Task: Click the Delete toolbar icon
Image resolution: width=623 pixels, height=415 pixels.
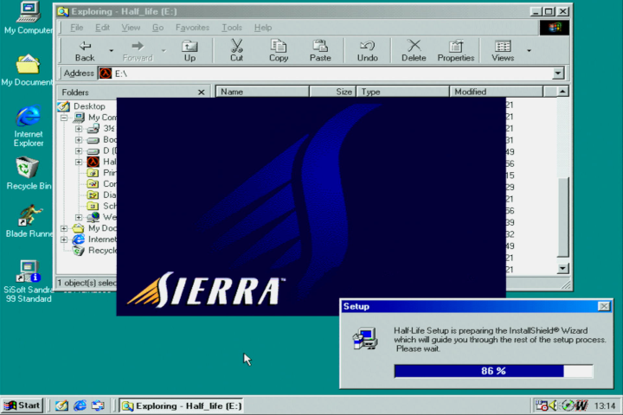Action: pos(414,46)
